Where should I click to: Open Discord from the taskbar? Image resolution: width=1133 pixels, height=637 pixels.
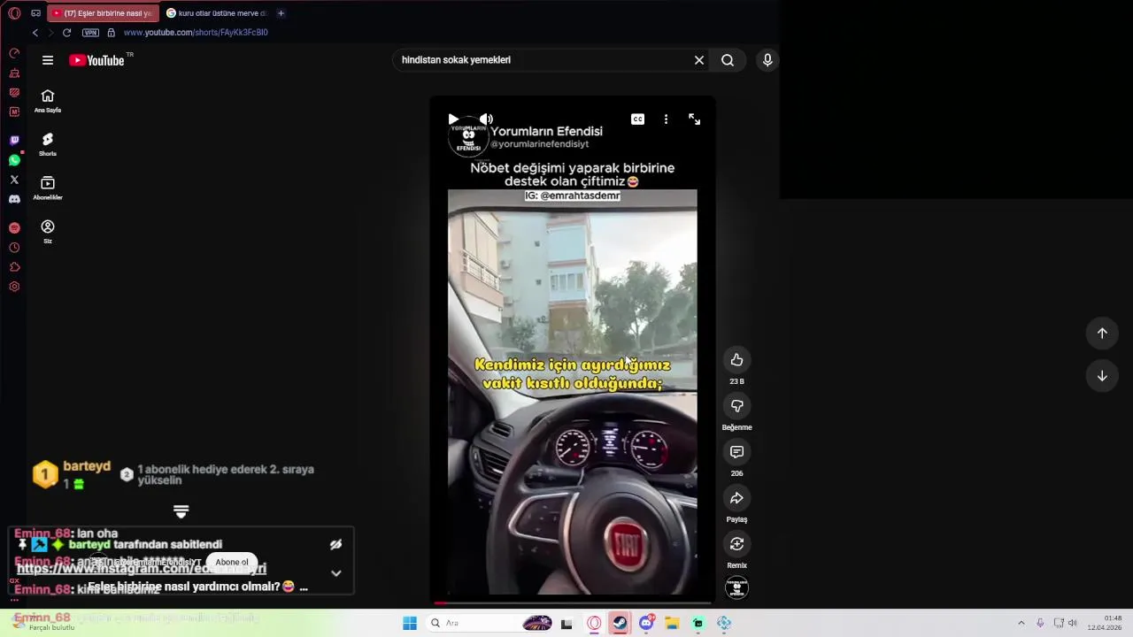[x=646, y=623]
